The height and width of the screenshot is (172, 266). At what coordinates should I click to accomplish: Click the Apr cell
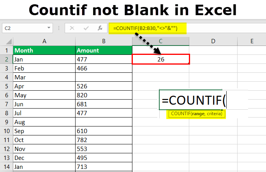44,86
